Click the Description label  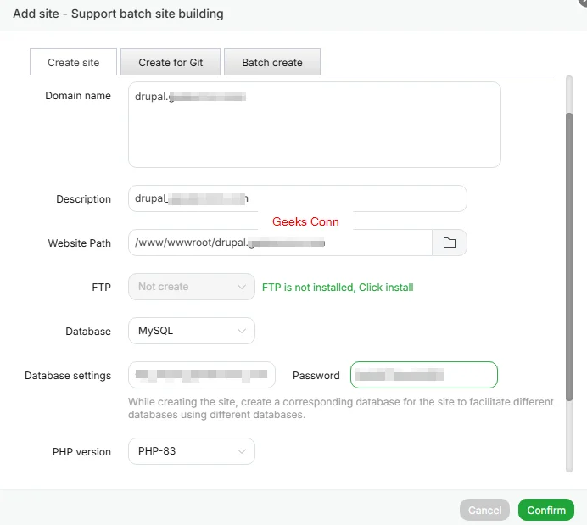coord(83,199)
